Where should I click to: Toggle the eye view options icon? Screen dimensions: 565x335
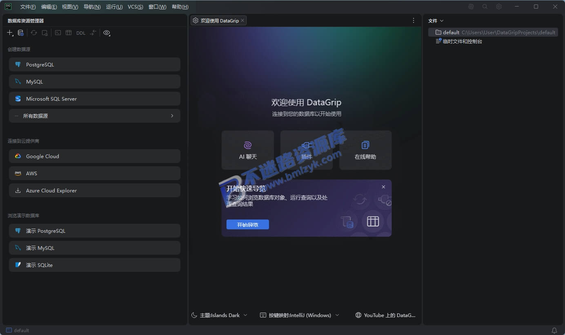pos(107,33)
